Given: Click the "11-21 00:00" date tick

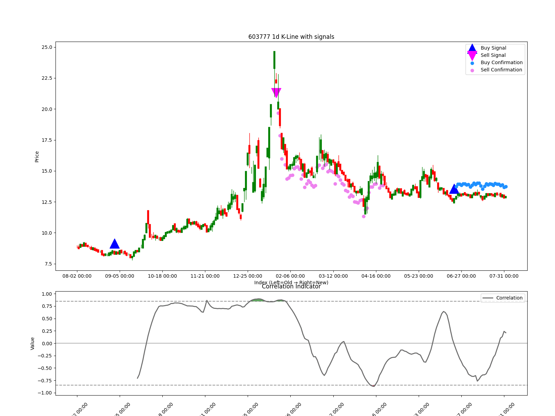Looking at the screenshot, I should (205, 276).
